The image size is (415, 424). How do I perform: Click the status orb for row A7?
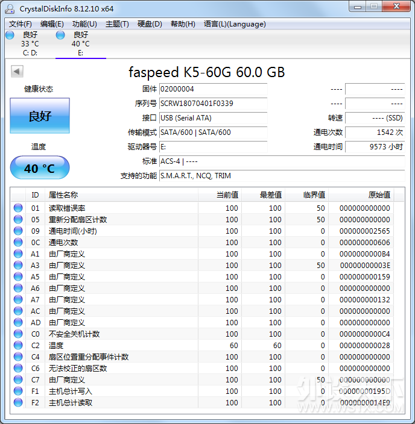pos(18,299)
